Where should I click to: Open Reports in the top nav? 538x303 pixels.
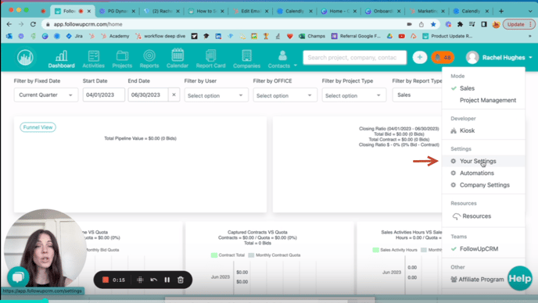[x=149, y=59]
